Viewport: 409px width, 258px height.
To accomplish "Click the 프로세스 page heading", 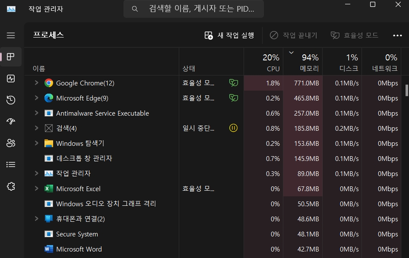I will pos(48,35).
